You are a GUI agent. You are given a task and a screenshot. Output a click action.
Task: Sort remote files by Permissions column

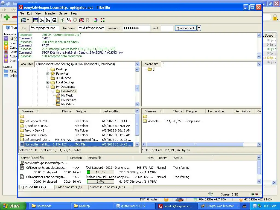click(243, 111)
